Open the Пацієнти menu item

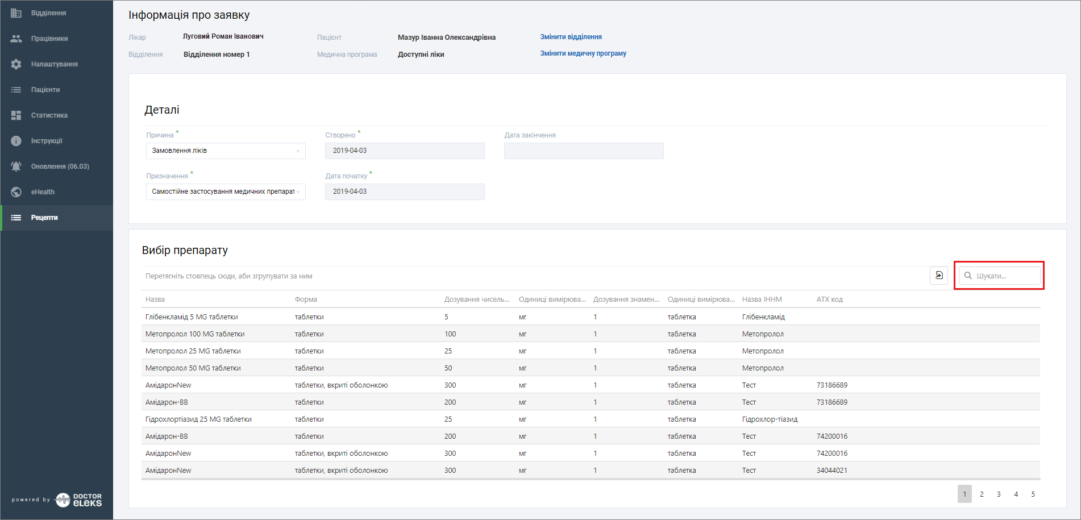[x=57, y=90]
